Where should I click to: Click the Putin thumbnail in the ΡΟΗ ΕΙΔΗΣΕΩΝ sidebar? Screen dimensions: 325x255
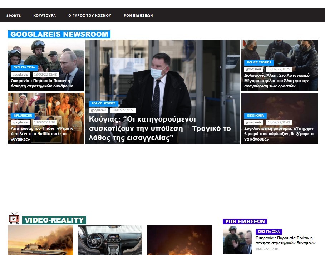click(237, 240)
